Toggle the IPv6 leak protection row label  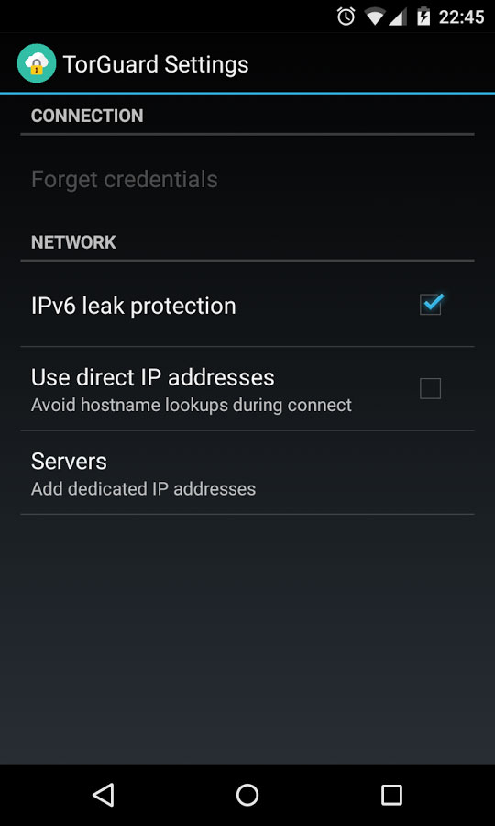click(134, 306)
